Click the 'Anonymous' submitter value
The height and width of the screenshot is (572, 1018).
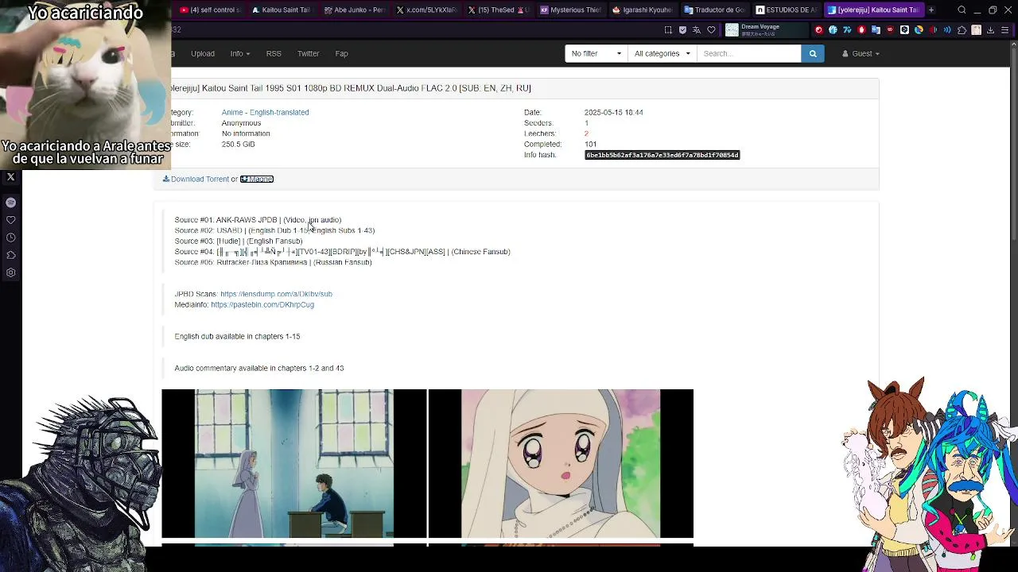241,123
